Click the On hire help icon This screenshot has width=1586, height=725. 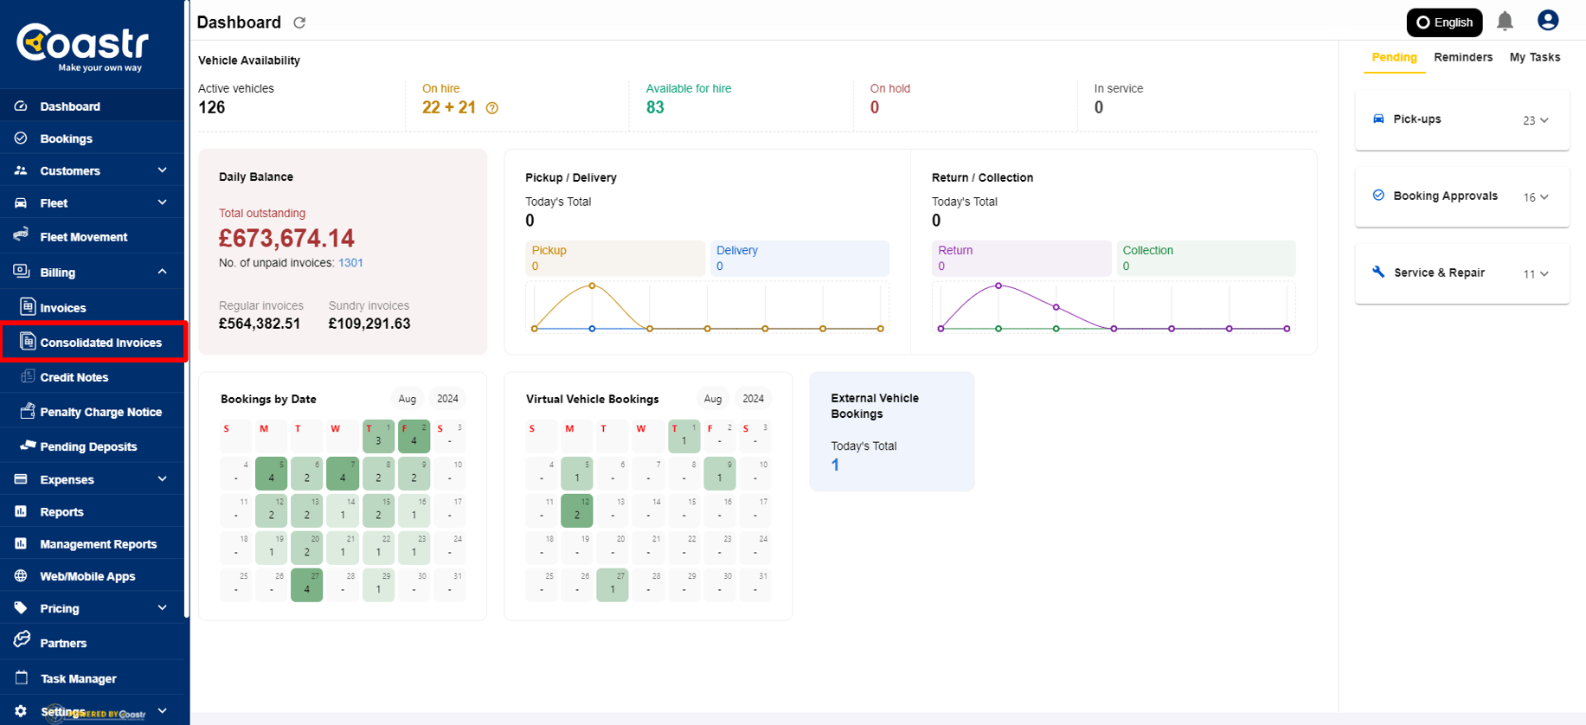click(x=492, y=108)
